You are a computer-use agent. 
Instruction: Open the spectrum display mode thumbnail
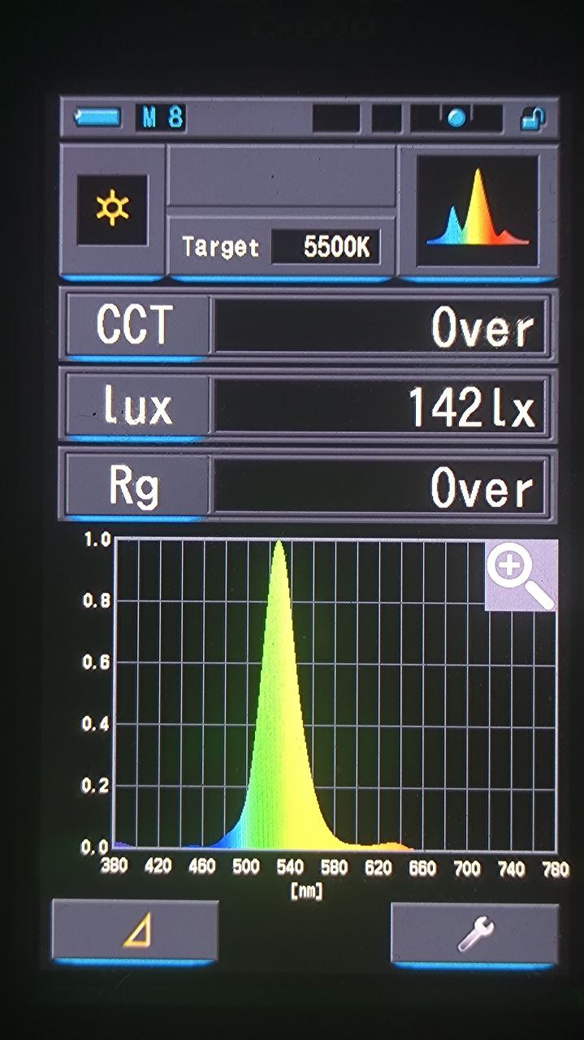coord(477,210)
